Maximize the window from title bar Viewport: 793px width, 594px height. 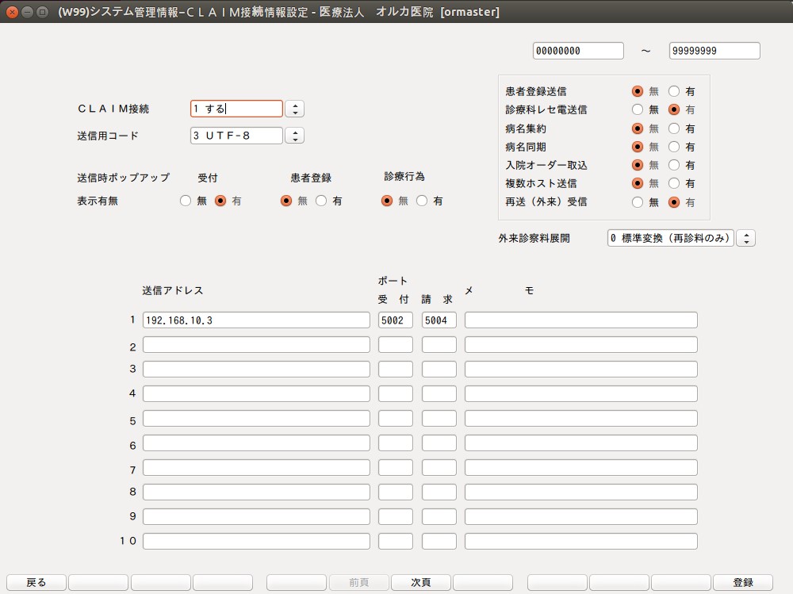[x=43, y=12]
